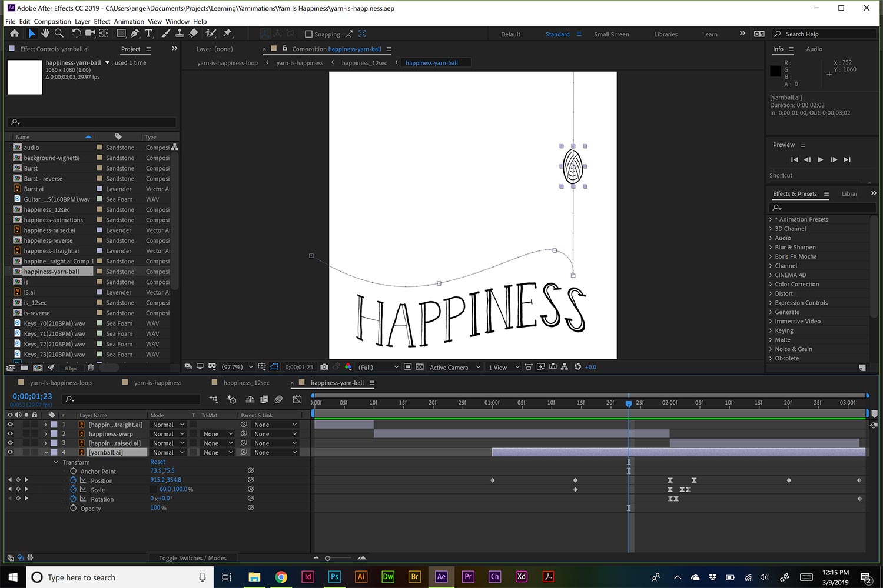Select the Hand tool

coord(45,34)
